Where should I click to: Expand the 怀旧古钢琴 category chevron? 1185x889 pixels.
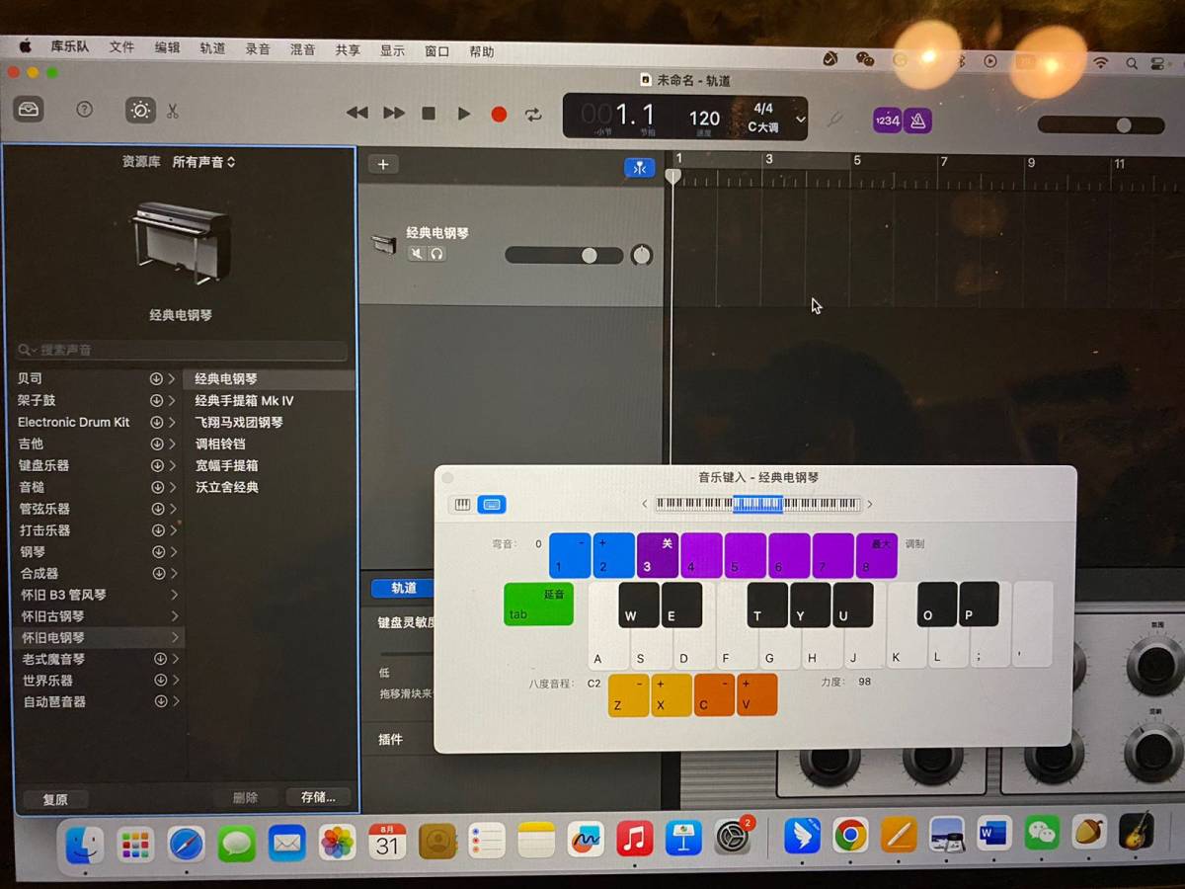tap(174, 616)
